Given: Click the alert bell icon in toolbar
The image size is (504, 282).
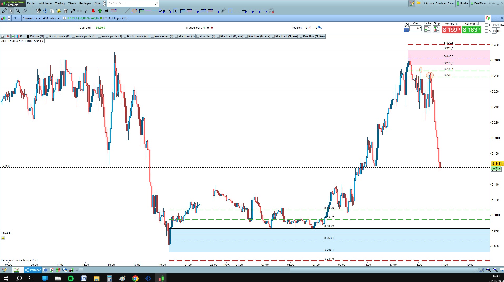Looking at the screenshot, I should [59, 11].
